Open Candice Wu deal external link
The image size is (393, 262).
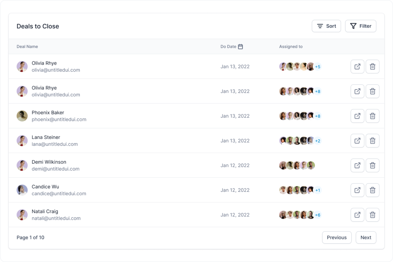point(357,190)
